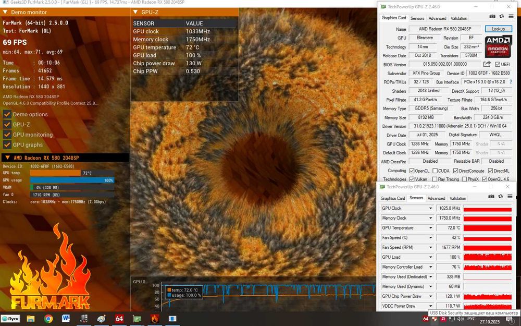Click the orange GPU temp bar
This screenshot has height=326, width=521.
tap(56, 173)
